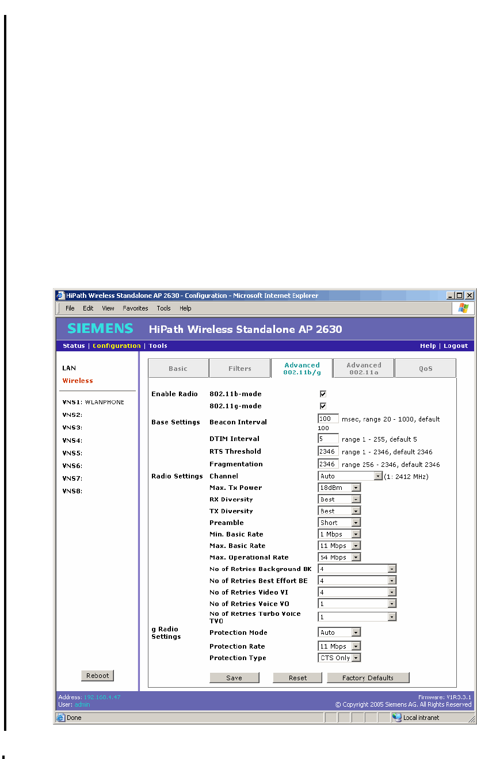
Task: Open No of Retries Video VI dropdown
Action: 357,592
